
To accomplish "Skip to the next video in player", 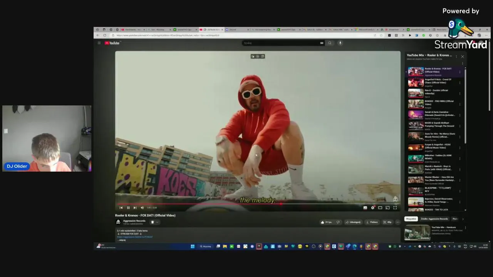I will tap(135, 208).
